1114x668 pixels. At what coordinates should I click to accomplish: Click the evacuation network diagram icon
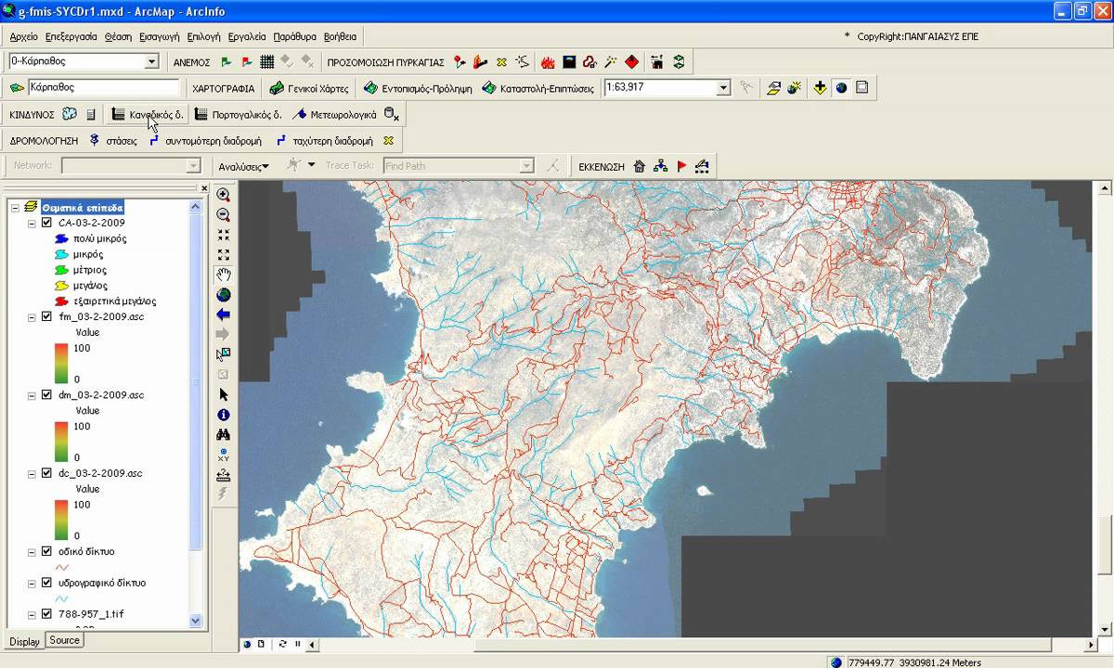[660, 166]
